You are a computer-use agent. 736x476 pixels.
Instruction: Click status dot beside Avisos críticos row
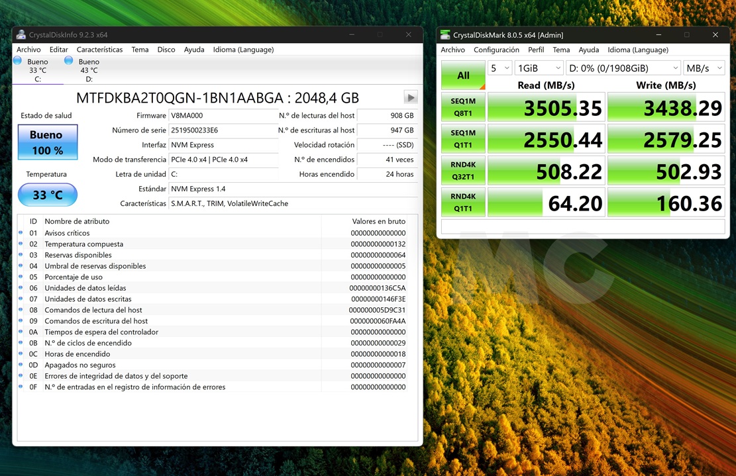pyautogui.click(x=21, y=233)
